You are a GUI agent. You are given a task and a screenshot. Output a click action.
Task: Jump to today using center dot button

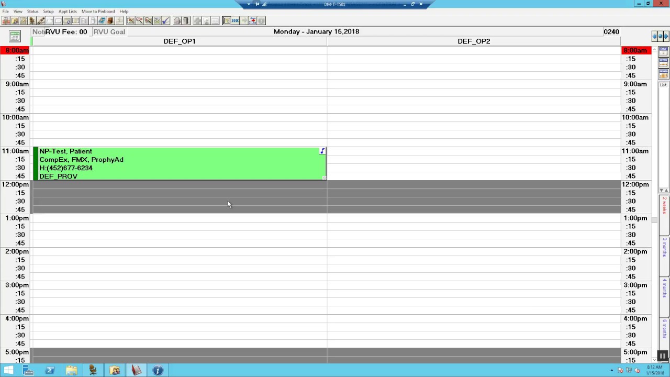pyautogui.click(x=660, y=36)
